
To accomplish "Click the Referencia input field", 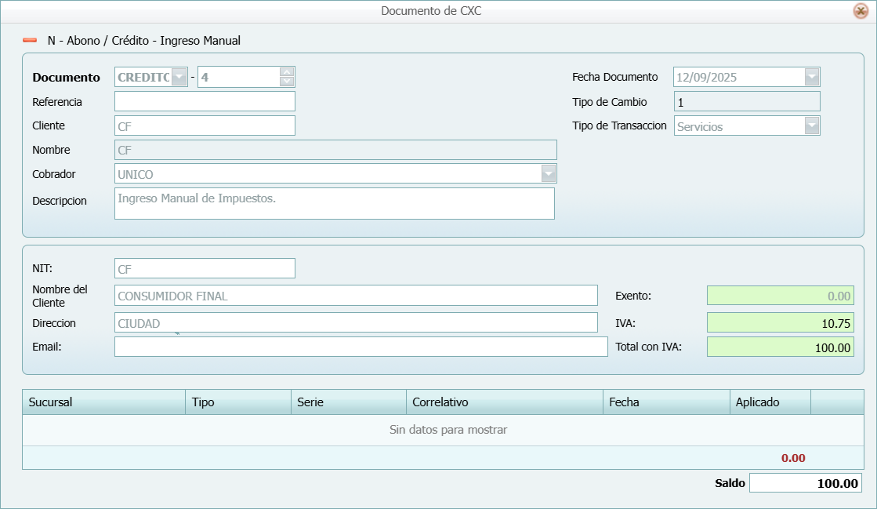I will [205, 101].
